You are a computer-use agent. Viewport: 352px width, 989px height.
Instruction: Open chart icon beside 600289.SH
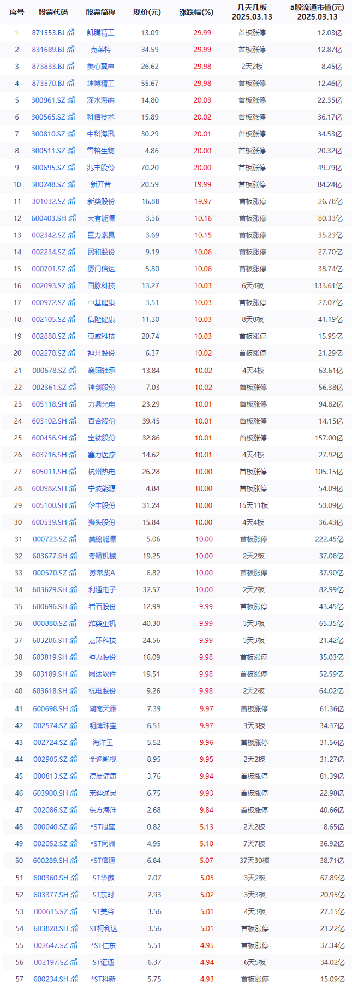(x=75, y=860)
